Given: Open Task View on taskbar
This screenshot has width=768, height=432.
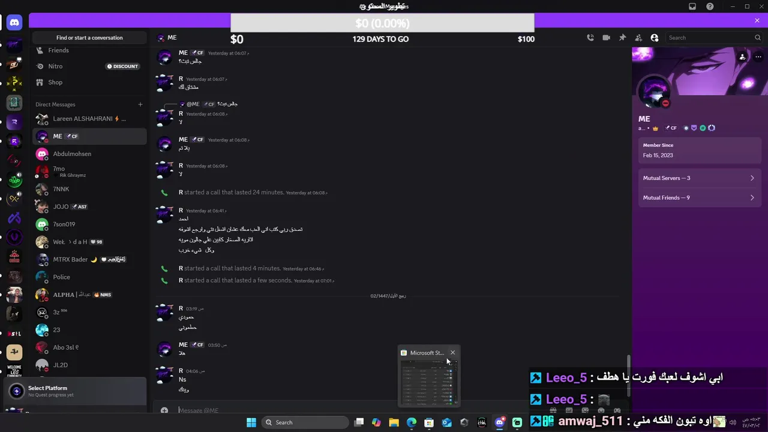Looking at the screenshot, I should pos(359,422).
